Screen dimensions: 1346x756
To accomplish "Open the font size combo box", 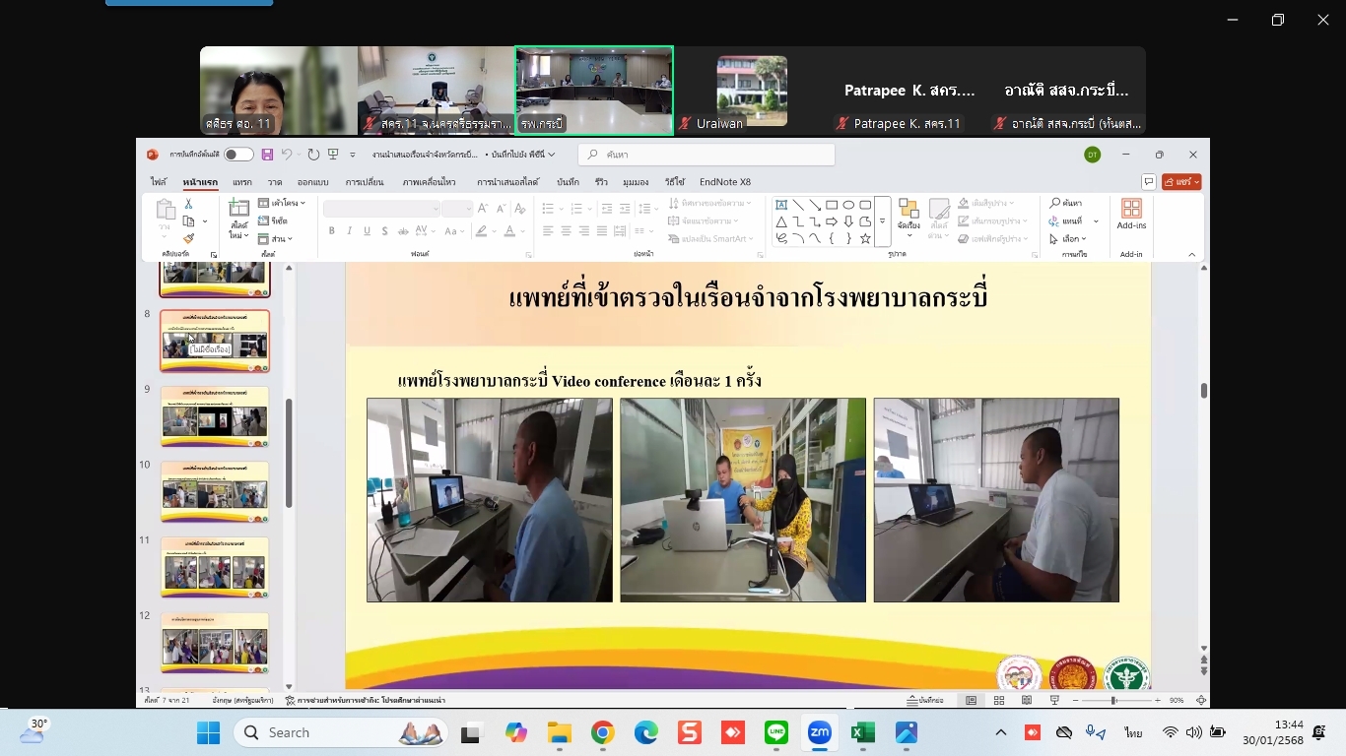I will 457,208.
